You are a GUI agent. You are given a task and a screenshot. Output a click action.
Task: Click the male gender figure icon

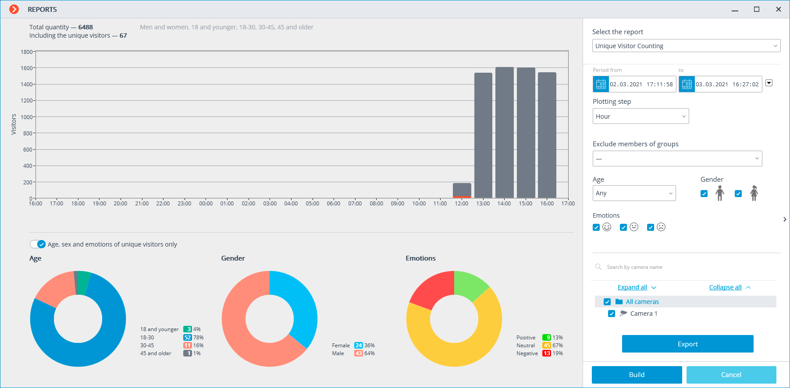coord(719,193)
